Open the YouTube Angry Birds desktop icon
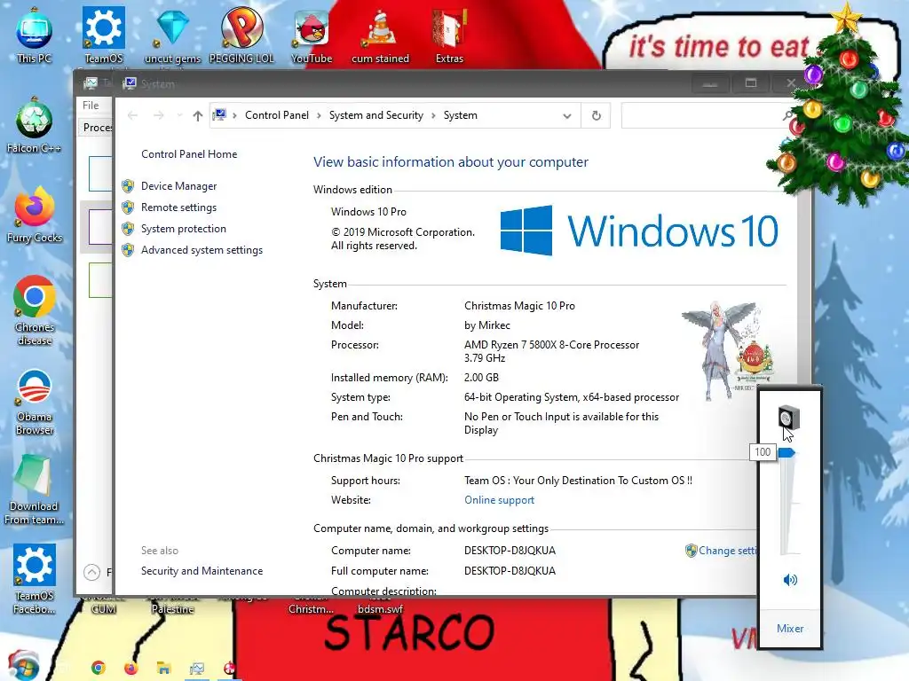Screen dimensions: 909x681 pos(312,35)
